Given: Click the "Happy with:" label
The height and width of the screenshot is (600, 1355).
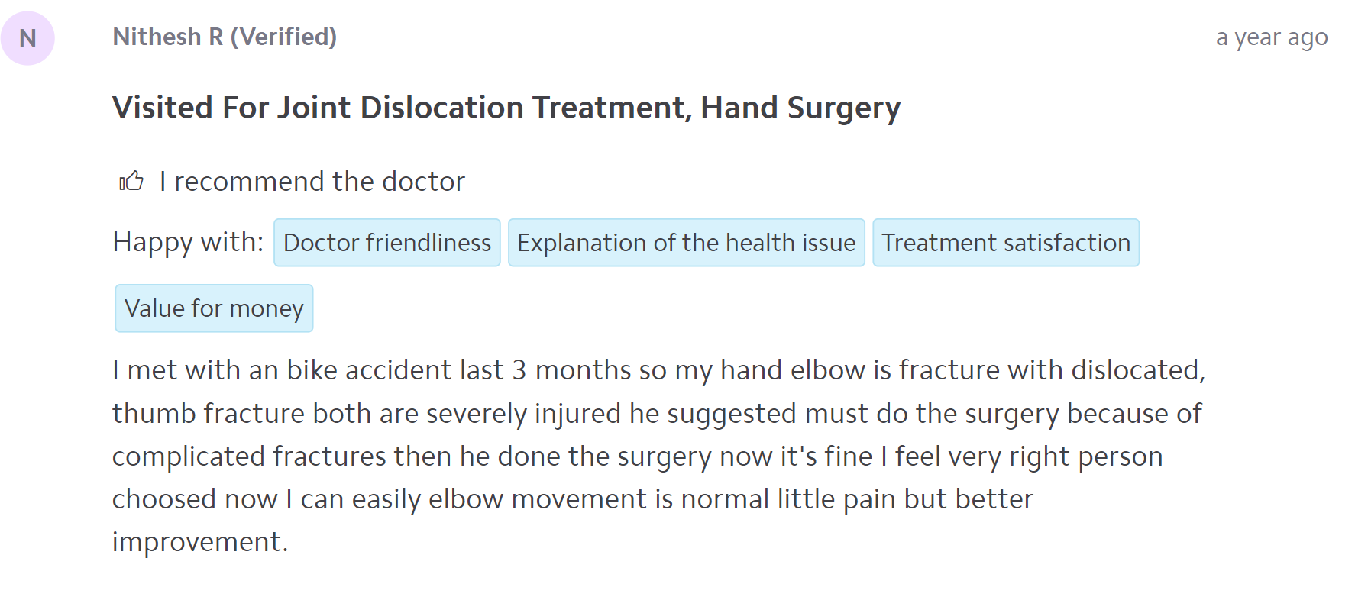Looking at the screenshot, I should pos(188,242).
